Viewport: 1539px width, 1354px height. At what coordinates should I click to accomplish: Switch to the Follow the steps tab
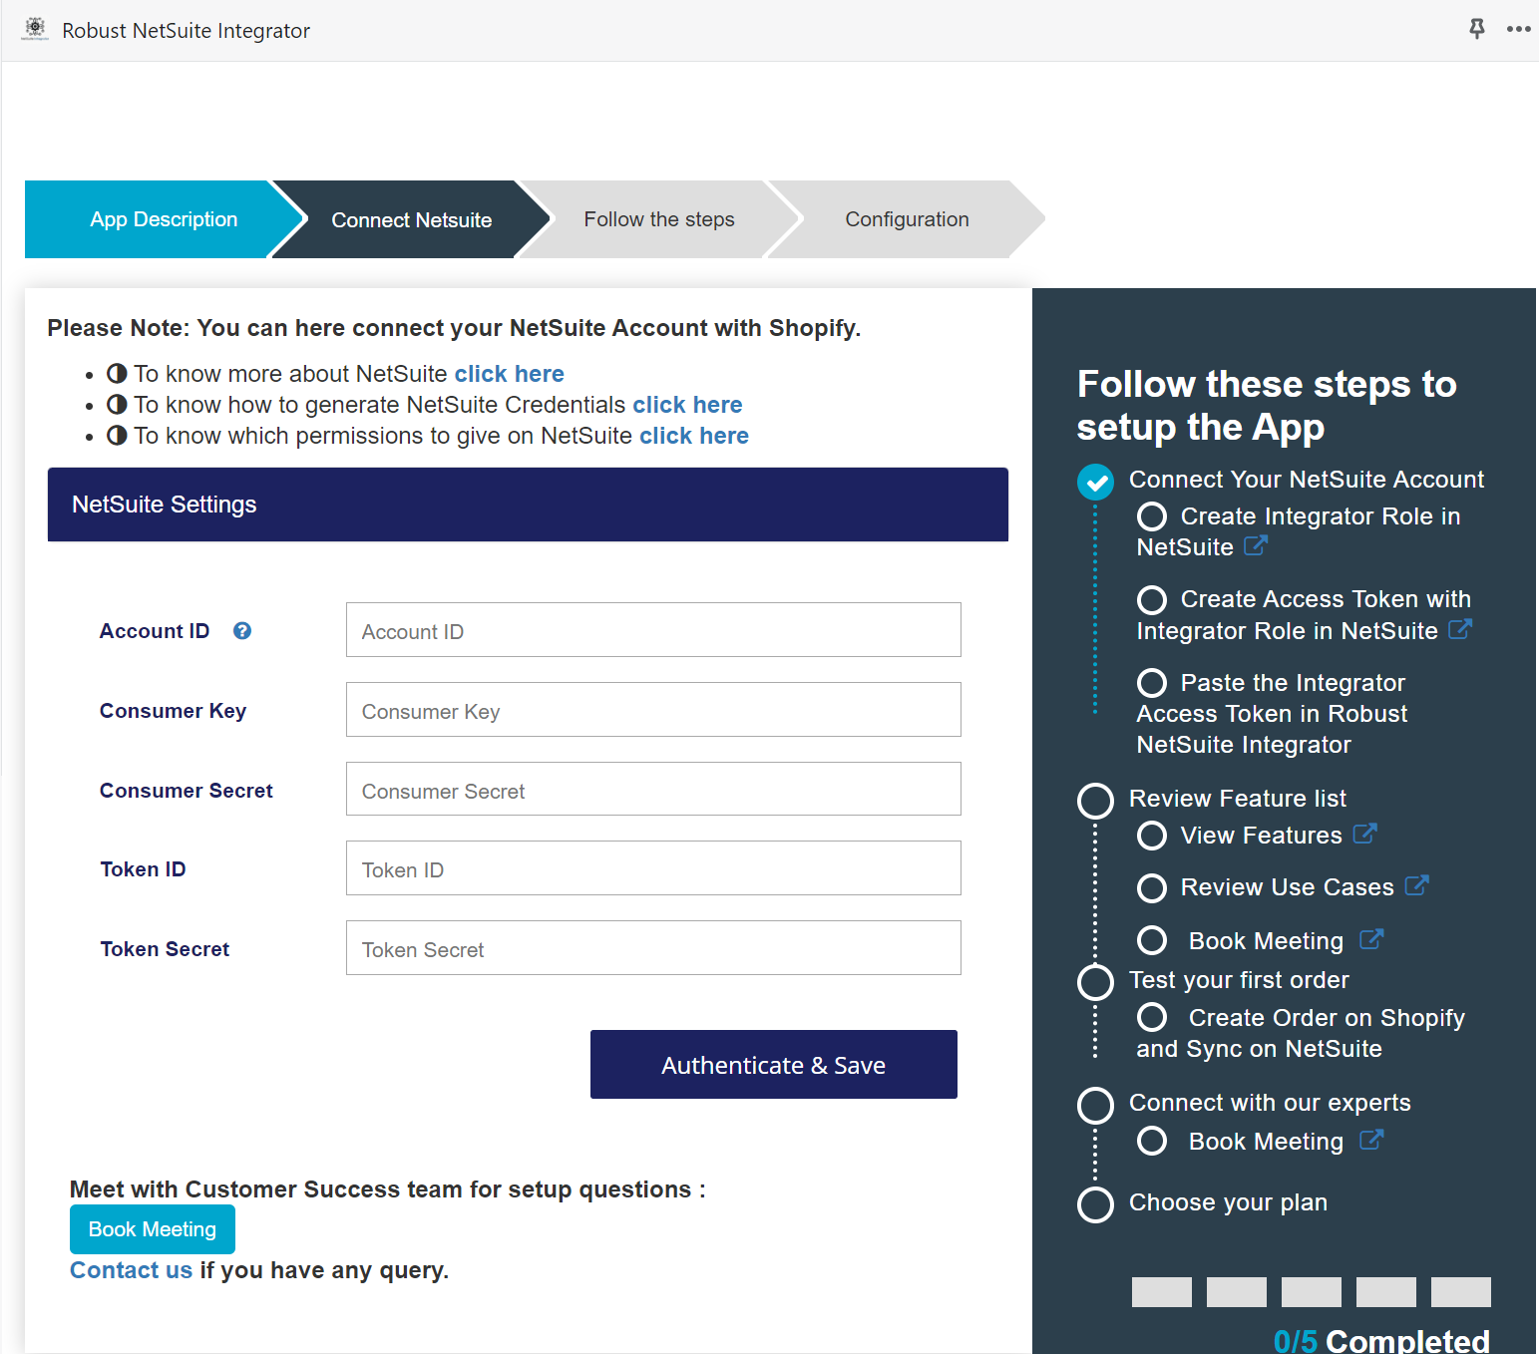pyautogui.click(x=658, y=219)
